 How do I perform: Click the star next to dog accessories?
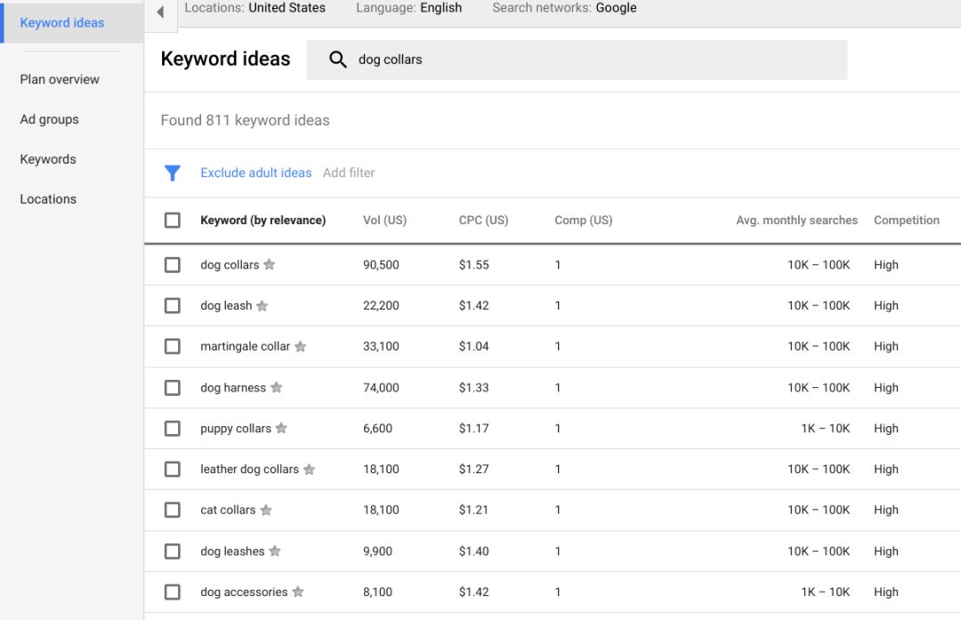tap(298, 592)
